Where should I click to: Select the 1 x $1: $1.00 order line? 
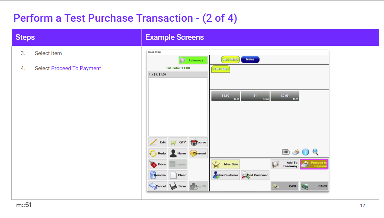tap(178, 75)
